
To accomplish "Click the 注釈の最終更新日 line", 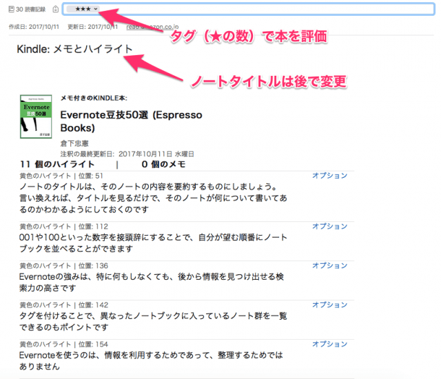I will coord(127,154).
